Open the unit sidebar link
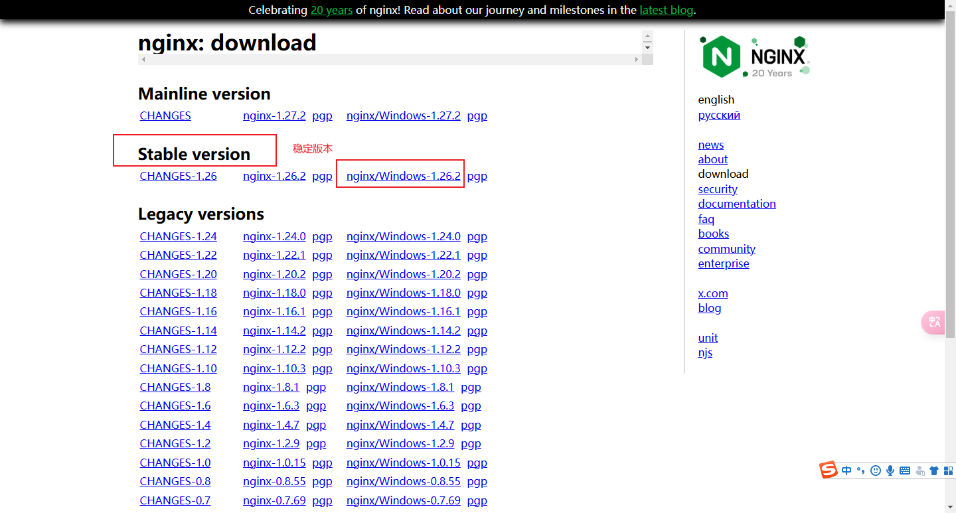This screenshot has width=956, height=513. click(x=708, y=338)
